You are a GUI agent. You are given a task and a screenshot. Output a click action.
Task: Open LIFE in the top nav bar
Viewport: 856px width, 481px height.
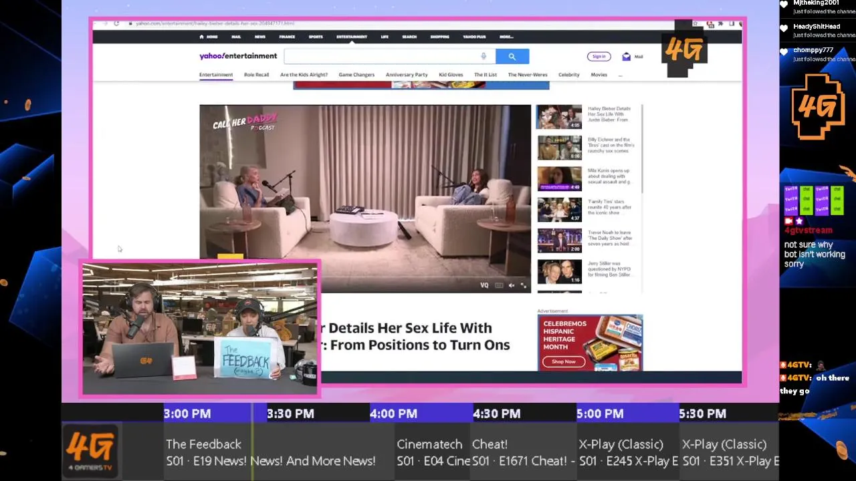[385, 37]
